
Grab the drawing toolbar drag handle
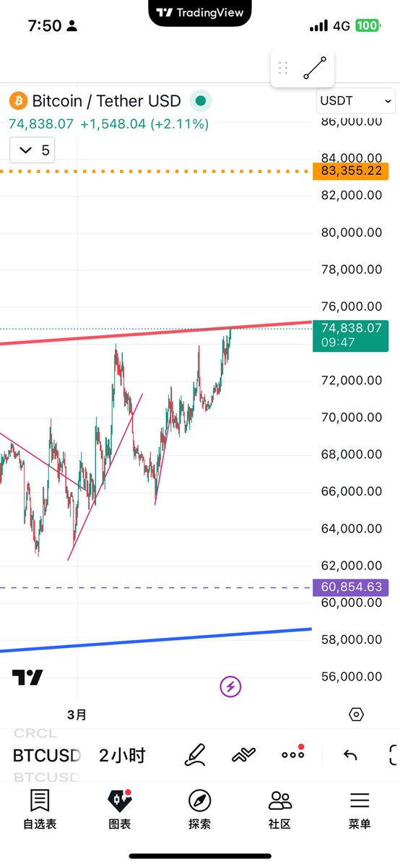[x=283, y=69]
